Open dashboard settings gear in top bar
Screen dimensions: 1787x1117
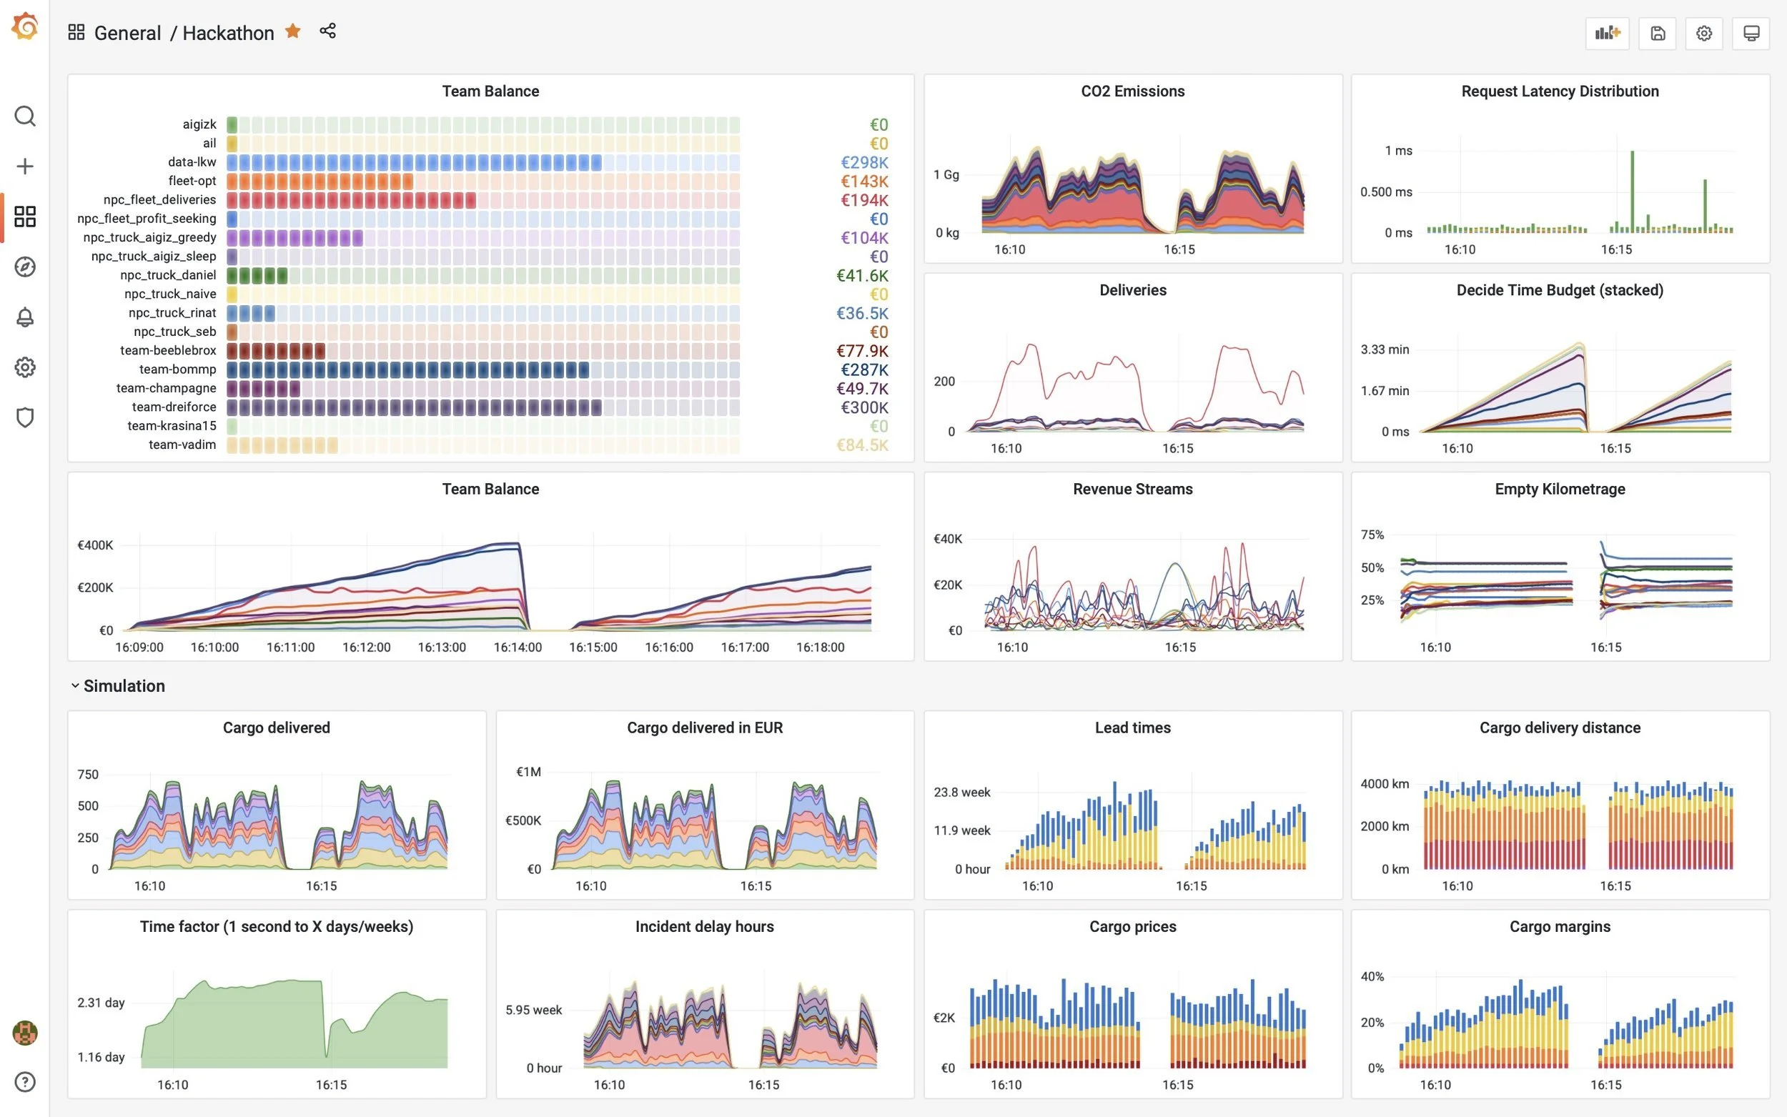click(1703, 34)
